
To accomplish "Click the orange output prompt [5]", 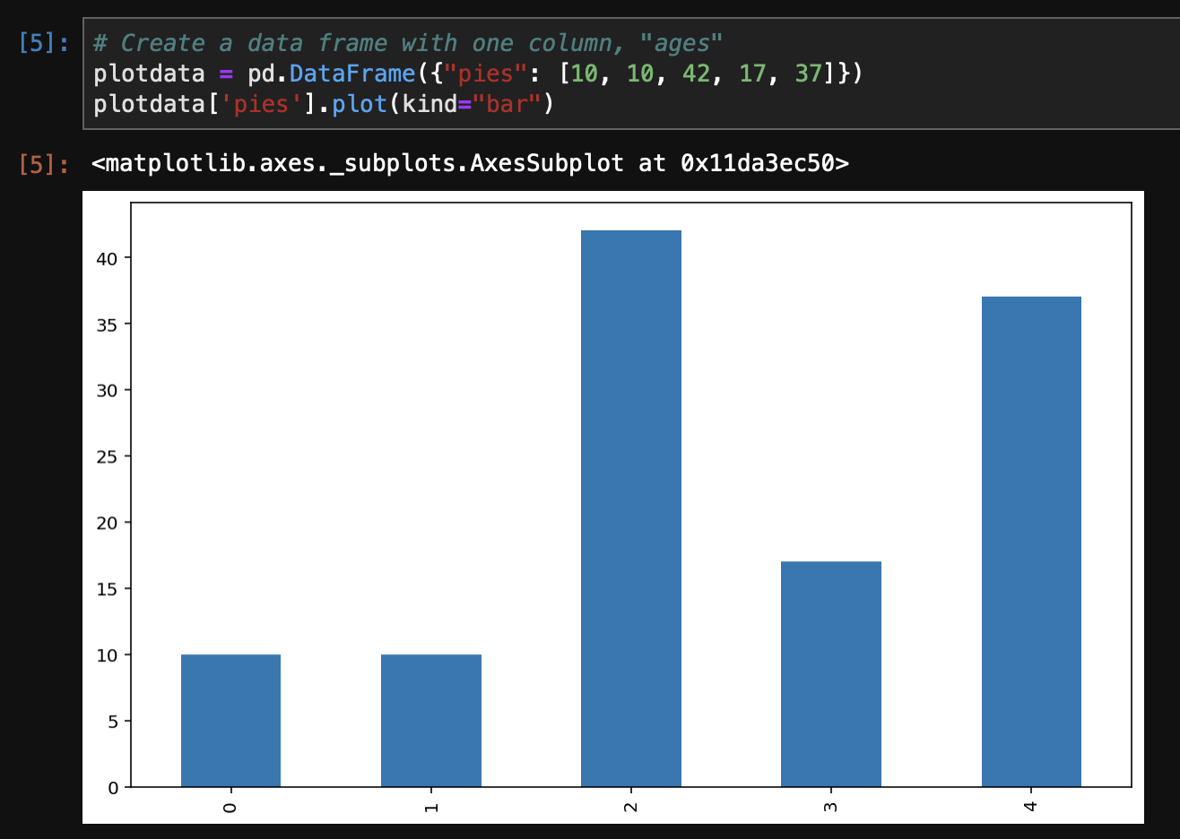I will (x=43, y=164).
